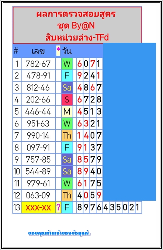Select the 'เลข' column header
This screenshot has width=163, height=250.
click(x=38, y=51)
